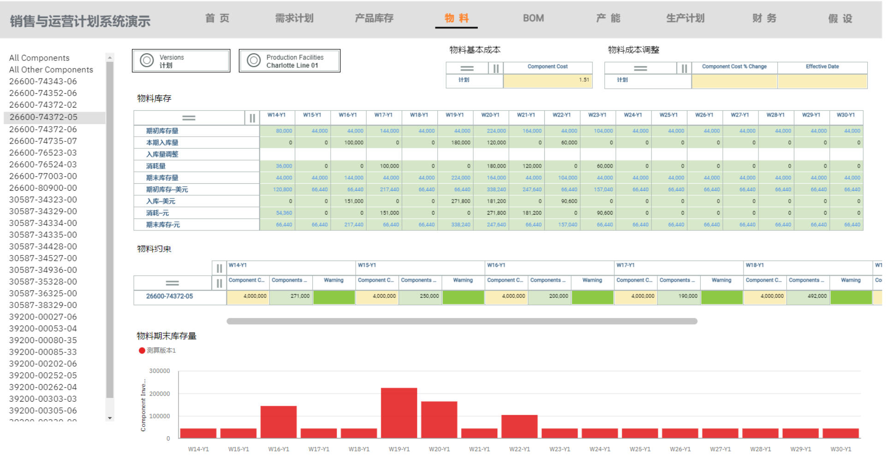This screenshot has width=888, height=464.
Task: Click column handle icon beside Component Cost % Change
Action: 684,68
